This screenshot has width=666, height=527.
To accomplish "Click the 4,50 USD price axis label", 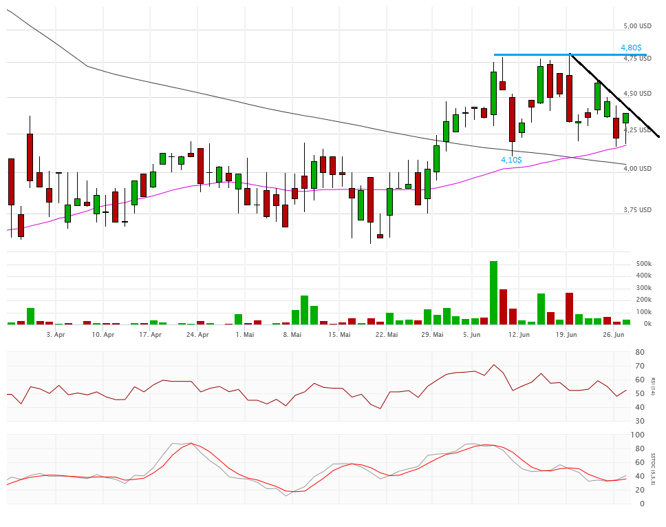I will click(x=636, y=94).
